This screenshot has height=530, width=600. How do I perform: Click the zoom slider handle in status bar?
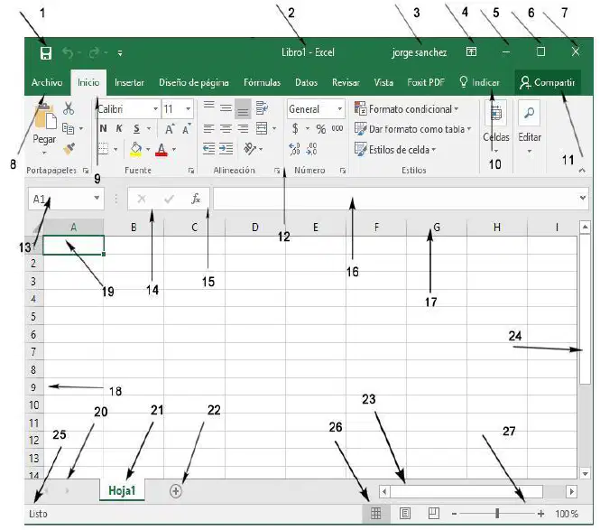coord(497,514)
